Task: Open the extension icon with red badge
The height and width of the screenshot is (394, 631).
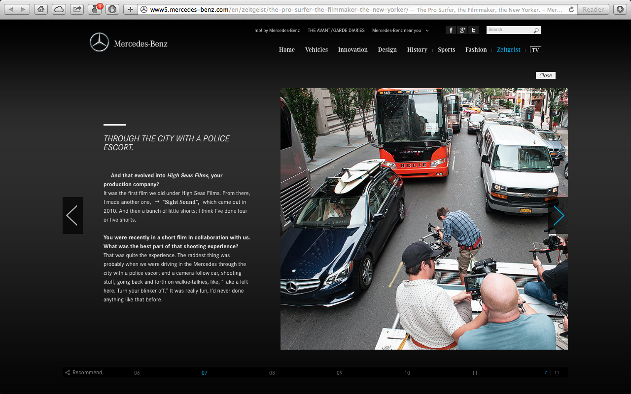Action: pos(95,9)
